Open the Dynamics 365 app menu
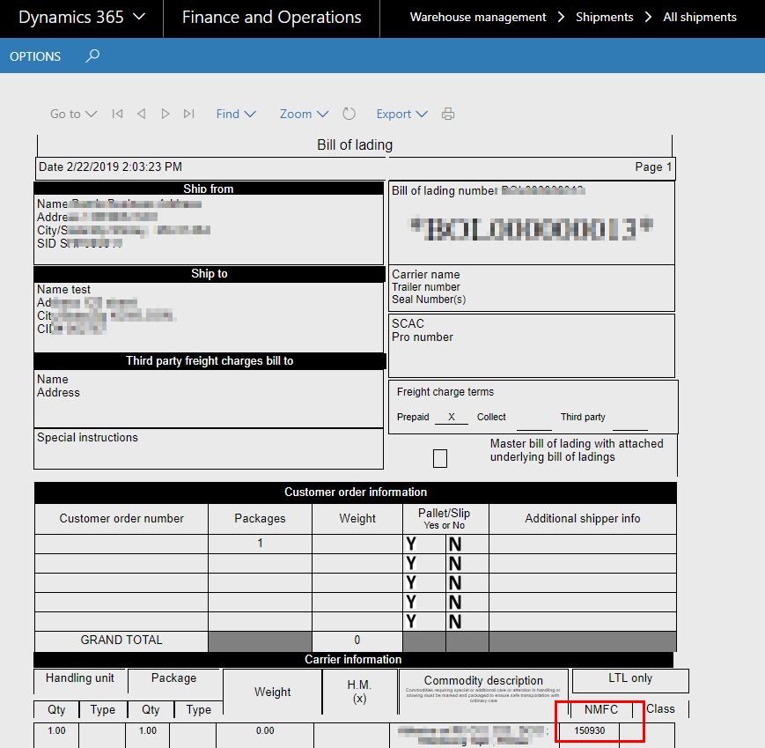 [81, 18]
